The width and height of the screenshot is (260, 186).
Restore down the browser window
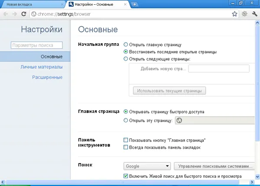tap(241, 3)
